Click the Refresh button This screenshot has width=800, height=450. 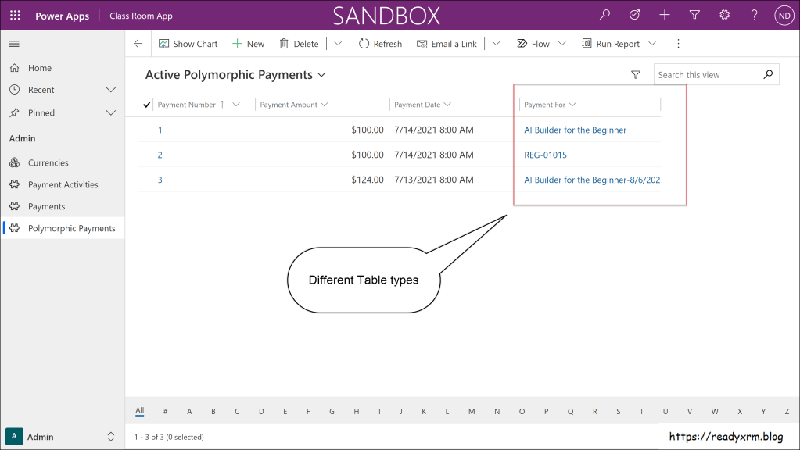[380, 44]
